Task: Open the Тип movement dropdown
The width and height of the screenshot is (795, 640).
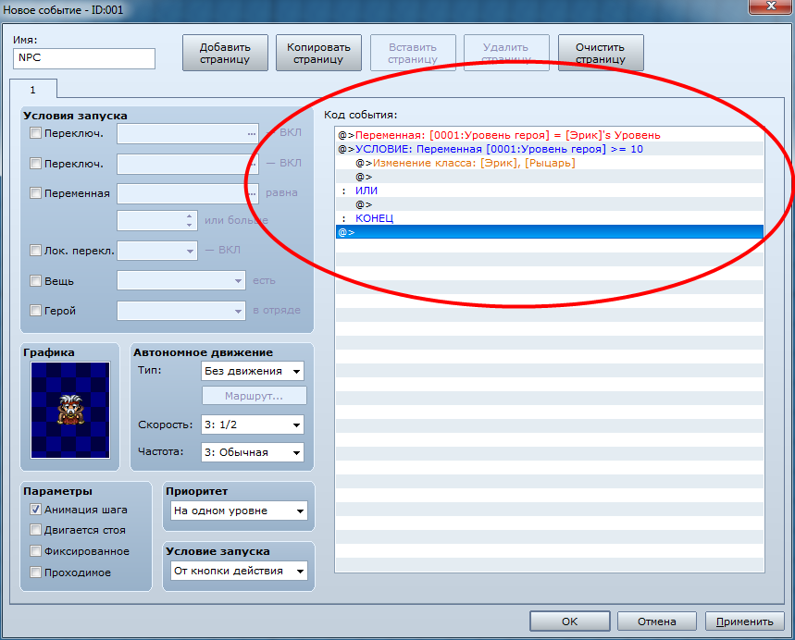Action: (253, 371)
